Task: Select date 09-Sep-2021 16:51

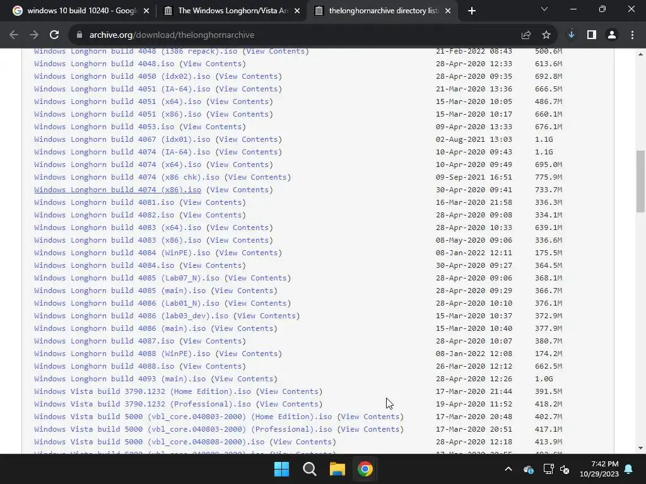Action: tap(474, 177)
